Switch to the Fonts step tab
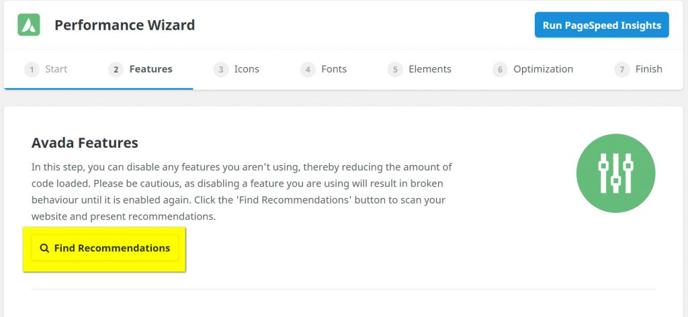Viewport: 688px width, 317px height. 334,69
